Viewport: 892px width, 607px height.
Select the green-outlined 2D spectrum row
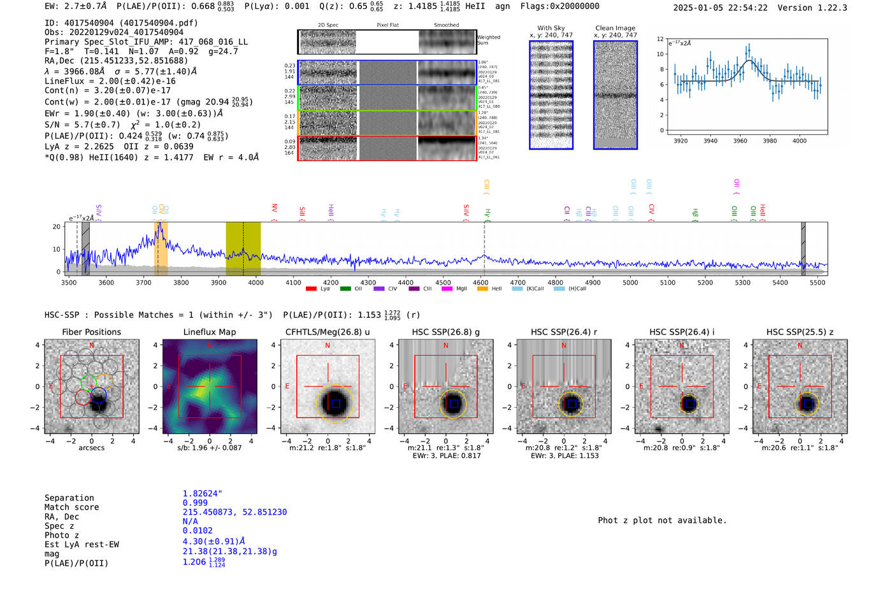pos(387,98)
